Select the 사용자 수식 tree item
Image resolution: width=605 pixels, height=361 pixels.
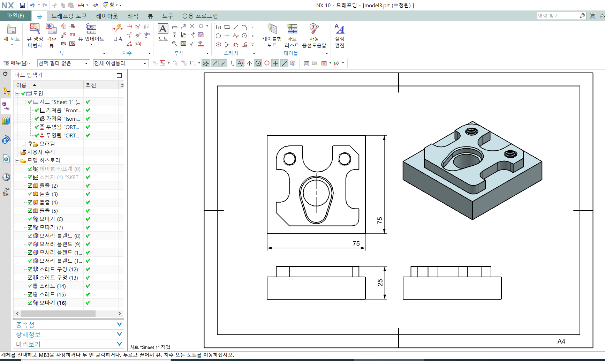tap(41, 152)
